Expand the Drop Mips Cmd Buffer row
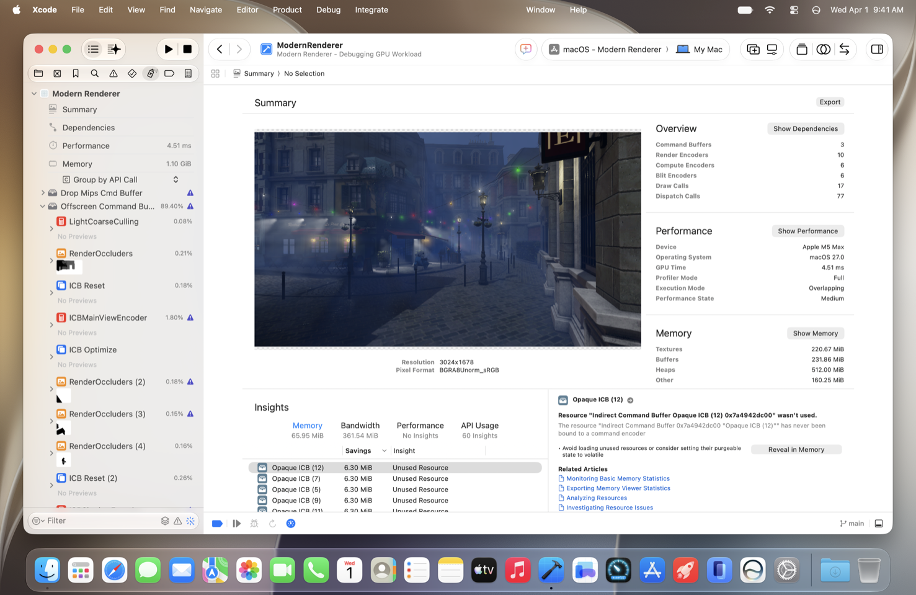The height and width of the screenshot is (595, 916). coord(43,193)
